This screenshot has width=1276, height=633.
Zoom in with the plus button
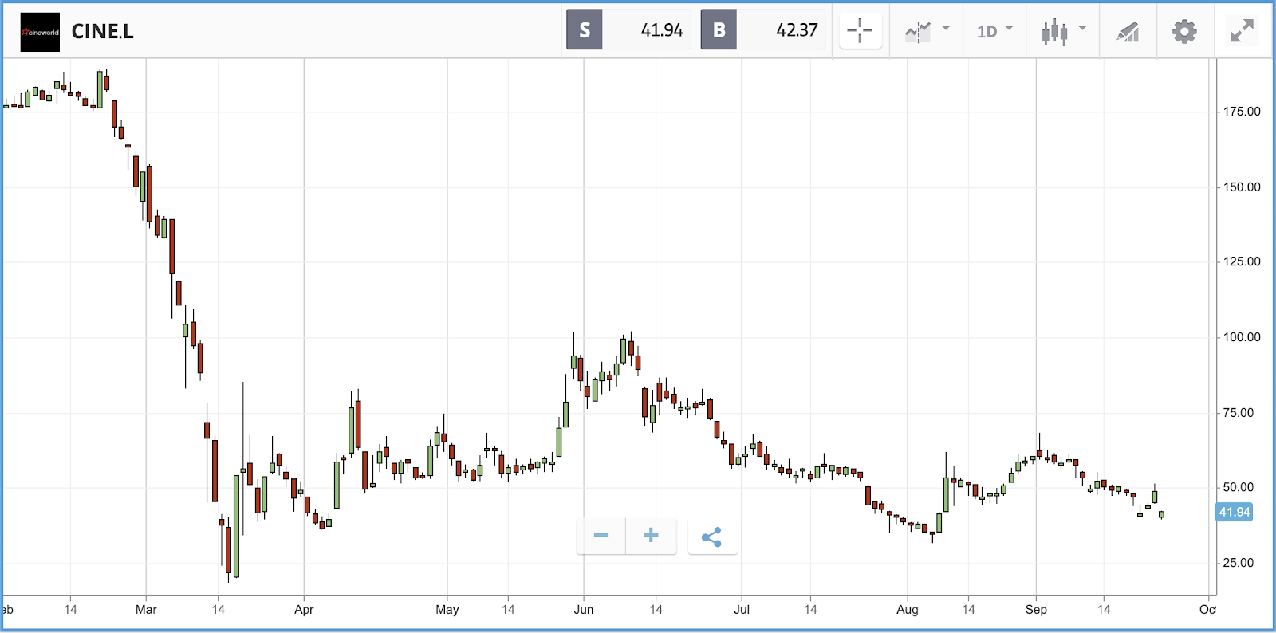click(x=651, y=536)
